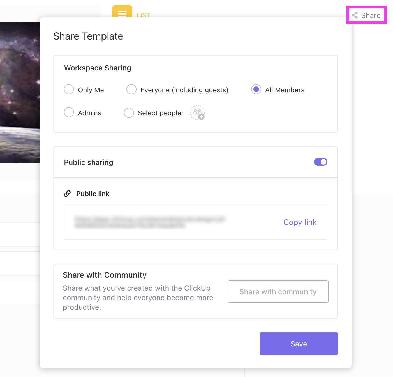The width and height of the screenshot is (393, 377).
Task: Switch to the LIST tab
Action: click(143, 15)
